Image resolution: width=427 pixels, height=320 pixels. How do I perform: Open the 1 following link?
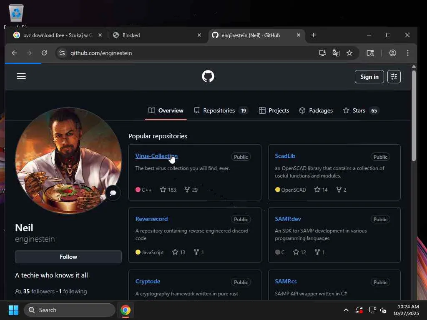(73, 291)
